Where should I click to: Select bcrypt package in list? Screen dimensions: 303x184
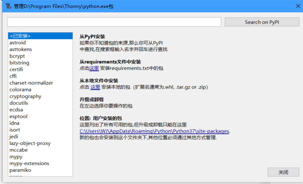40,56
